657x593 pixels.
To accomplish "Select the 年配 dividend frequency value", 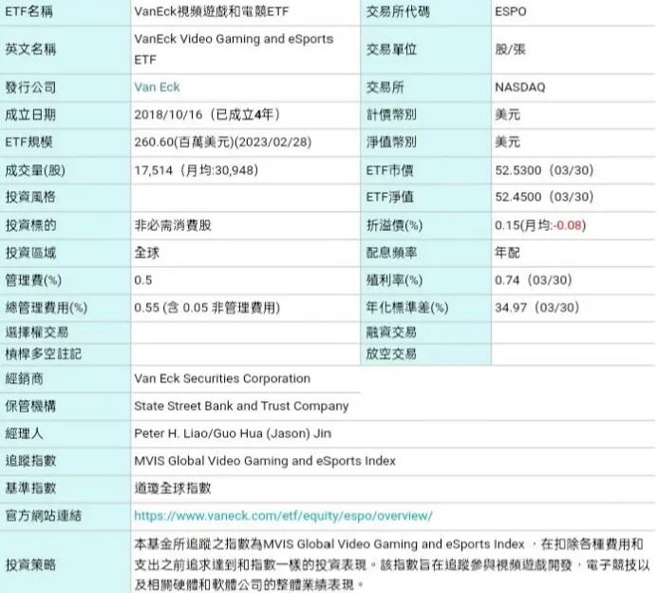I will point(507,253).
